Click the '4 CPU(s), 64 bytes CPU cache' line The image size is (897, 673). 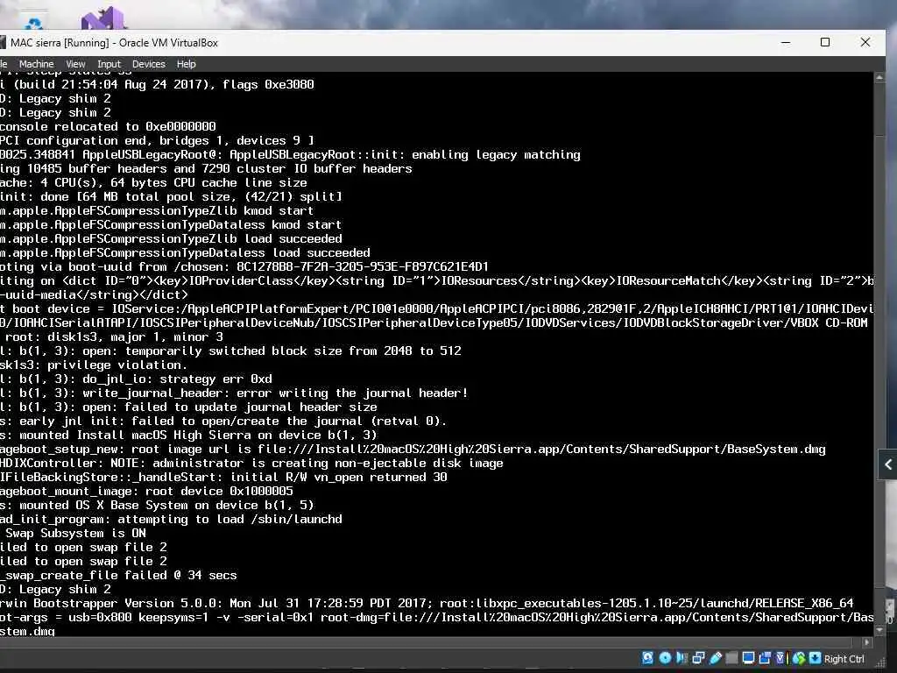pyautogui.click(x=153, y=182)
